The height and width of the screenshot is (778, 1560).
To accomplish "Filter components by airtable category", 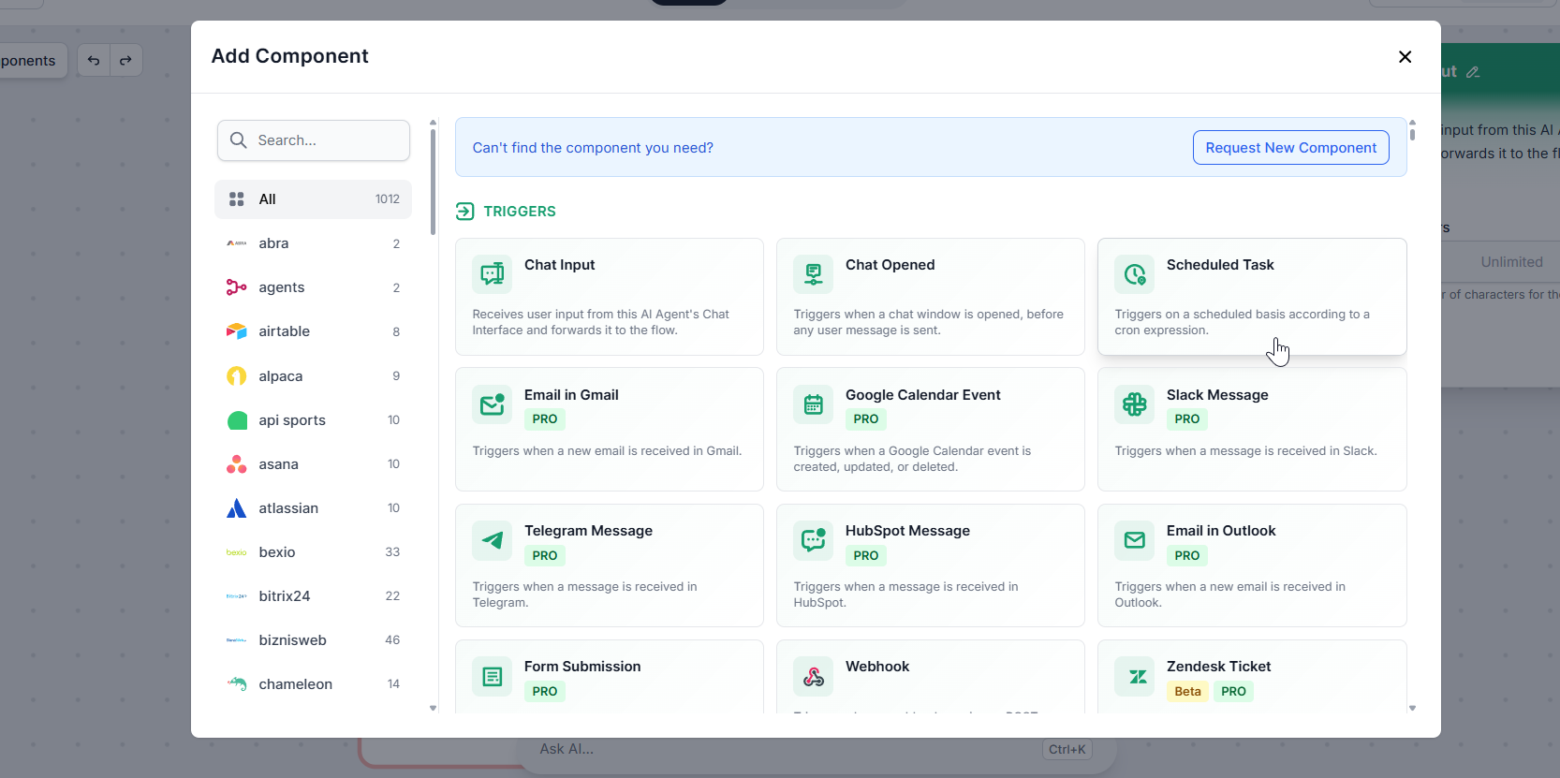I will click(313, 331).
